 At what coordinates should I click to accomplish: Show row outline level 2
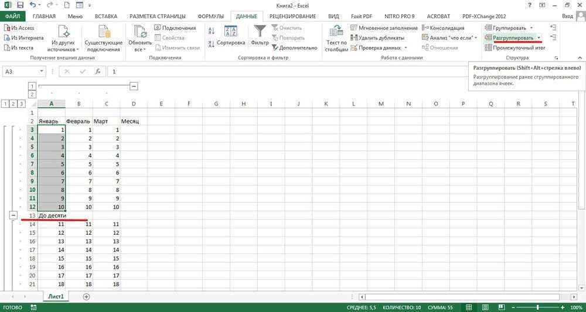point(13,104)
